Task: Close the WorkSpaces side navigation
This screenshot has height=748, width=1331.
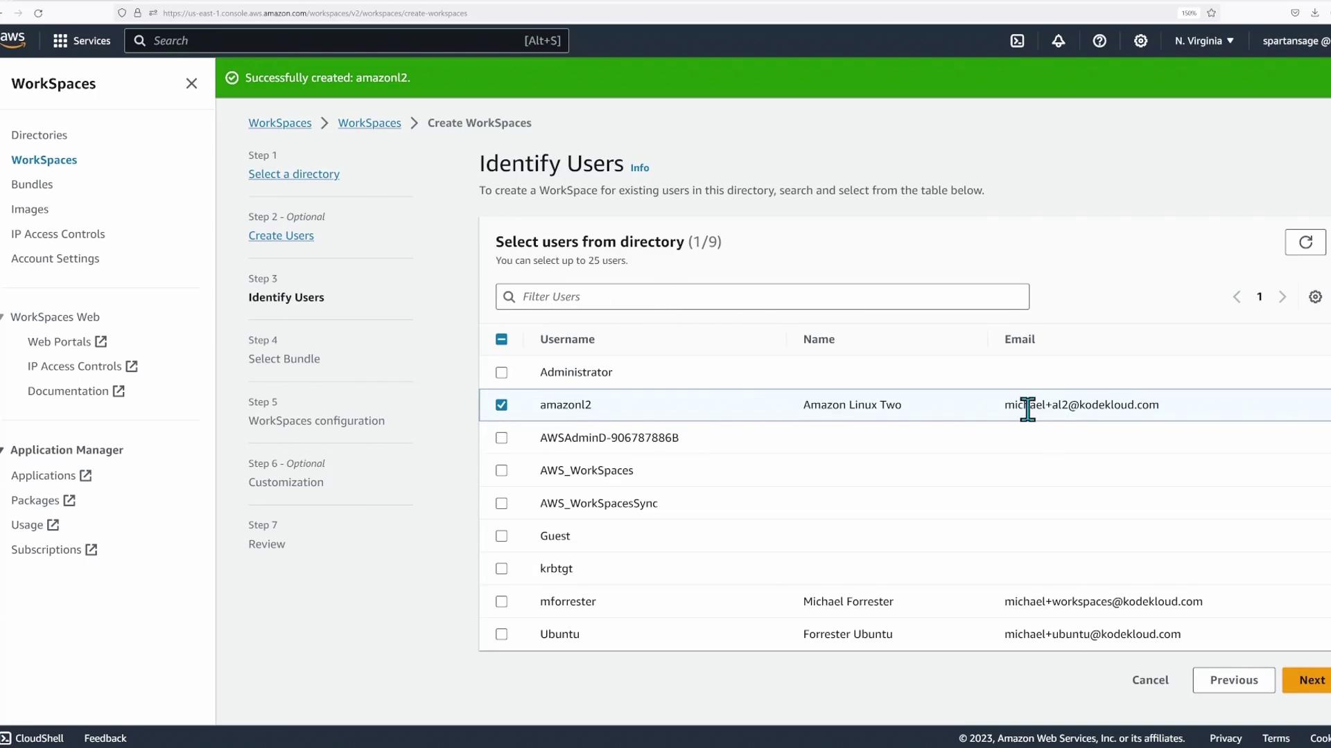Action: tap(192, 84)
